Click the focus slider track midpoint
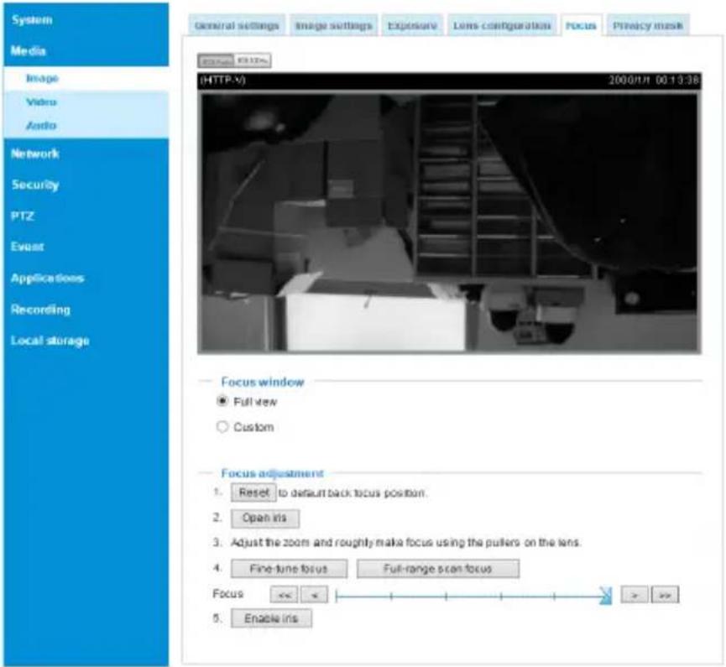Image resolution: width=726 pixels, height=667 pixels. (473, 597)
